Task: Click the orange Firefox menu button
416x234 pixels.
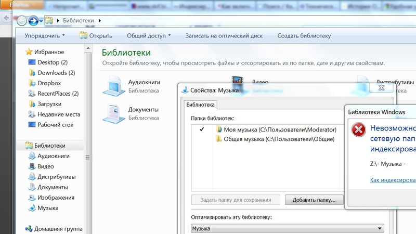Action: (x=22, y=5)
